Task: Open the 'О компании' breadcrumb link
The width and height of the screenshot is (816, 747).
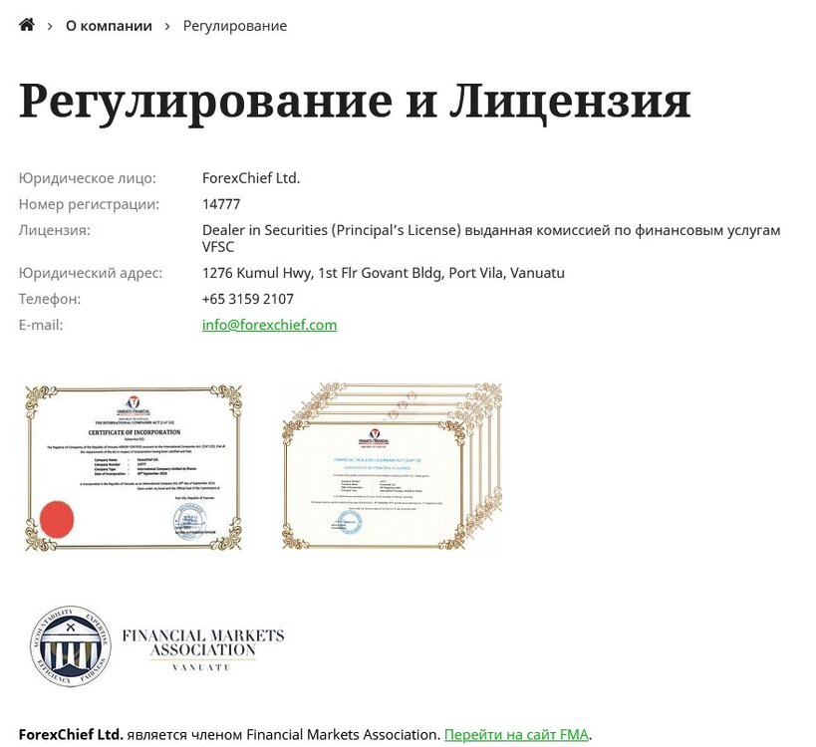Action: point(109,26)
